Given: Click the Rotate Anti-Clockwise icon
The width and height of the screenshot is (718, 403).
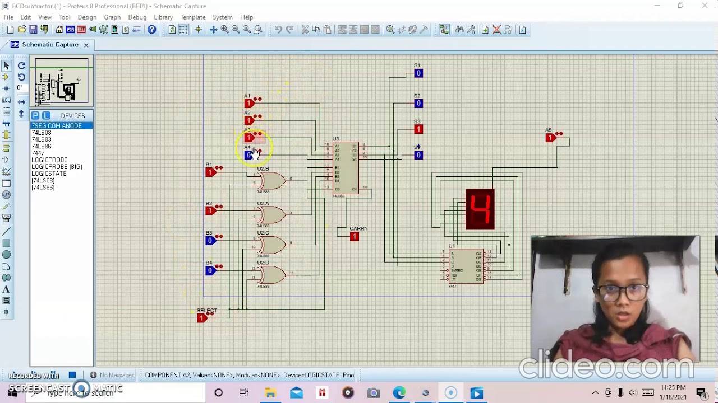Looking at the screenshot, I should point(21,77).
